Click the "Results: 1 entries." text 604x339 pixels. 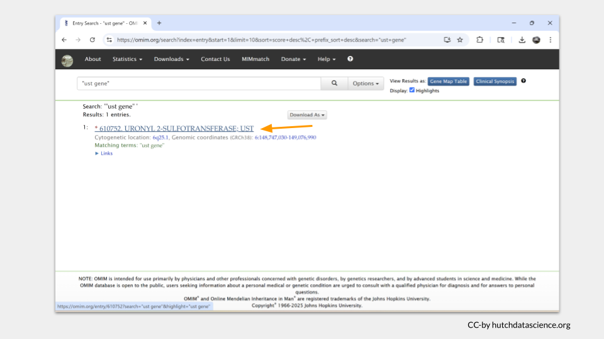click(107, 114)
